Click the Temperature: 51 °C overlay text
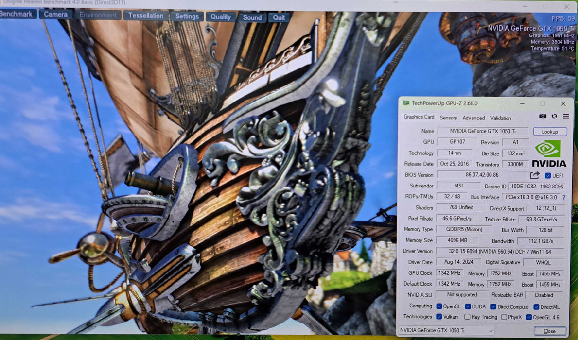578x340 pixels. (x=552, y=48)
